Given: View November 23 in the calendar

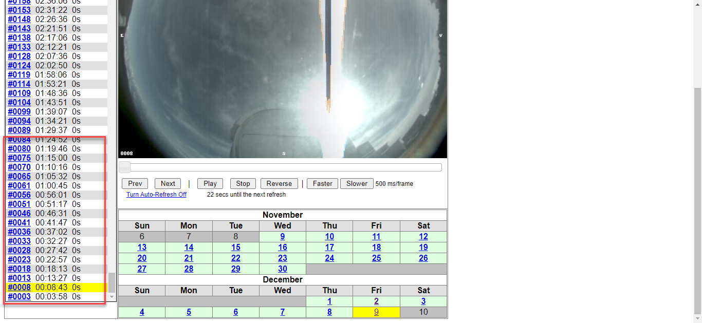Looking at the screenshot, I should (283, 258).
